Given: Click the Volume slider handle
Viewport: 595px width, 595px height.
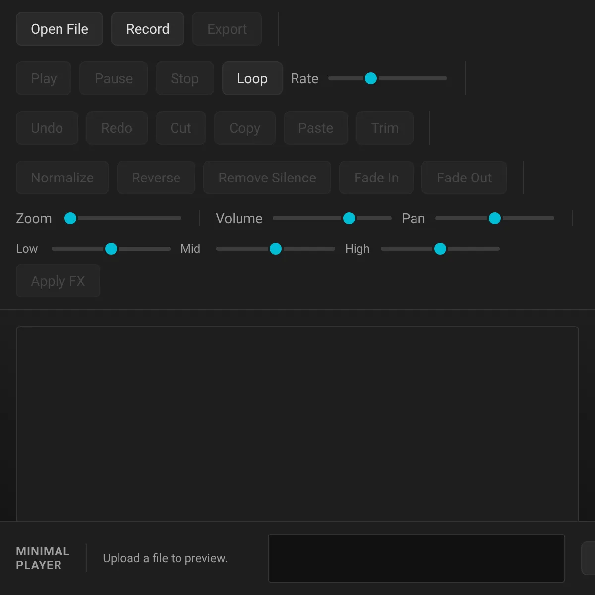Looking at the screenshot, I should pyautogui.click(x=349, y=218).
